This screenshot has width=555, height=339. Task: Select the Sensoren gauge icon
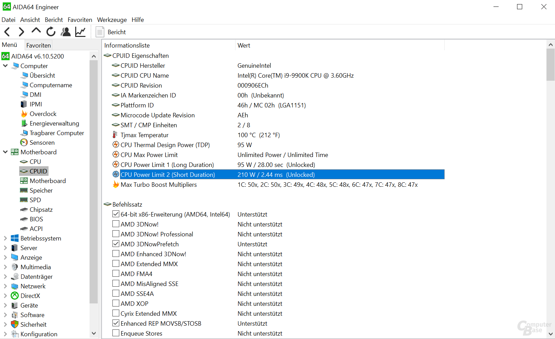[24, 142]
